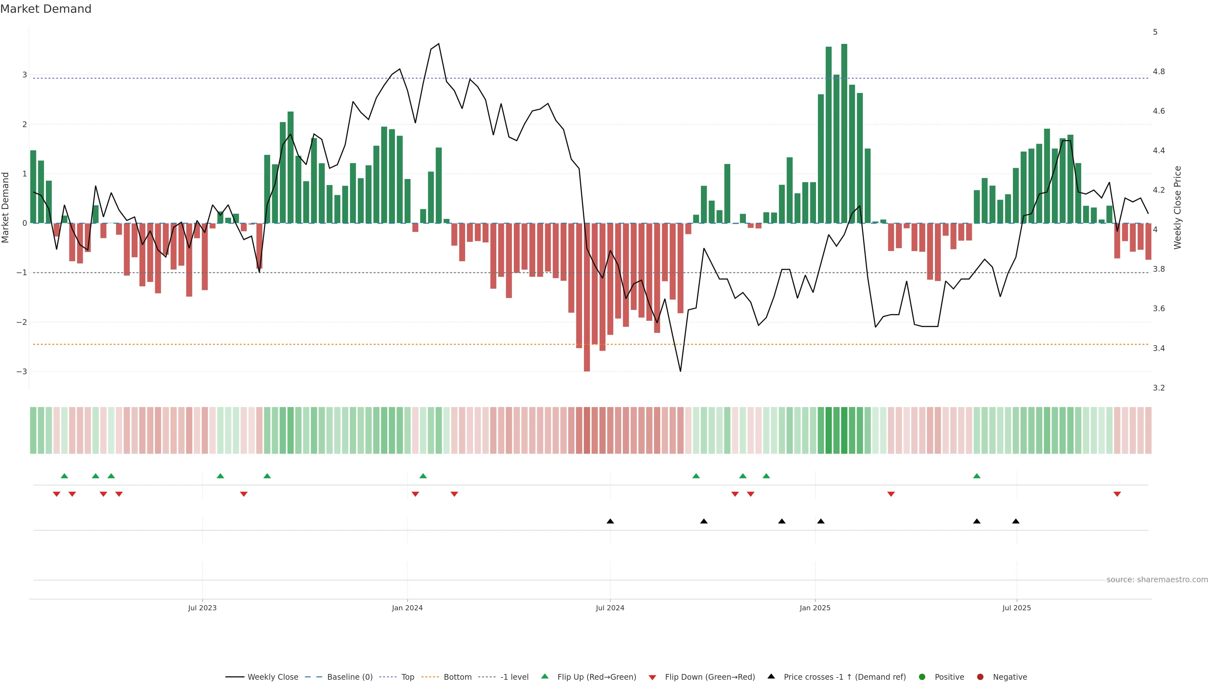Click the rightmost black price-cross triangle
Image resolution: width=1224 pixels, height=688 pixels.
[x=1016, y=521]
